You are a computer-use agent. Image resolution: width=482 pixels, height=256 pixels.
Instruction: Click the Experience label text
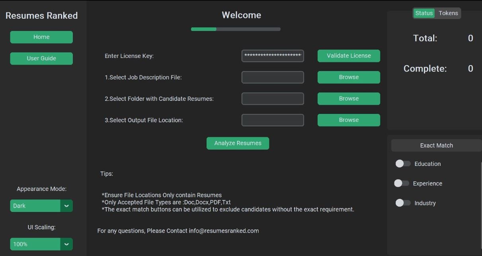pyautogui.click(x=427, y=183)
